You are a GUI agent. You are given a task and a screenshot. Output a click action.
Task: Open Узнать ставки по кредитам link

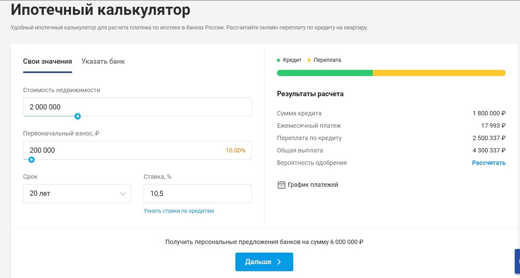pyautogui.click(x=178, y=210)
